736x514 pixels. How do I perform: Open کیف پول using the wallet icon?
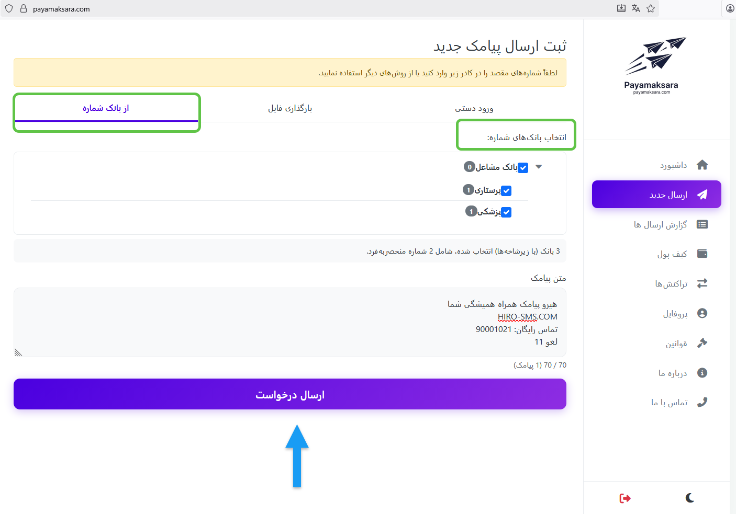click(x=702, y=254)
